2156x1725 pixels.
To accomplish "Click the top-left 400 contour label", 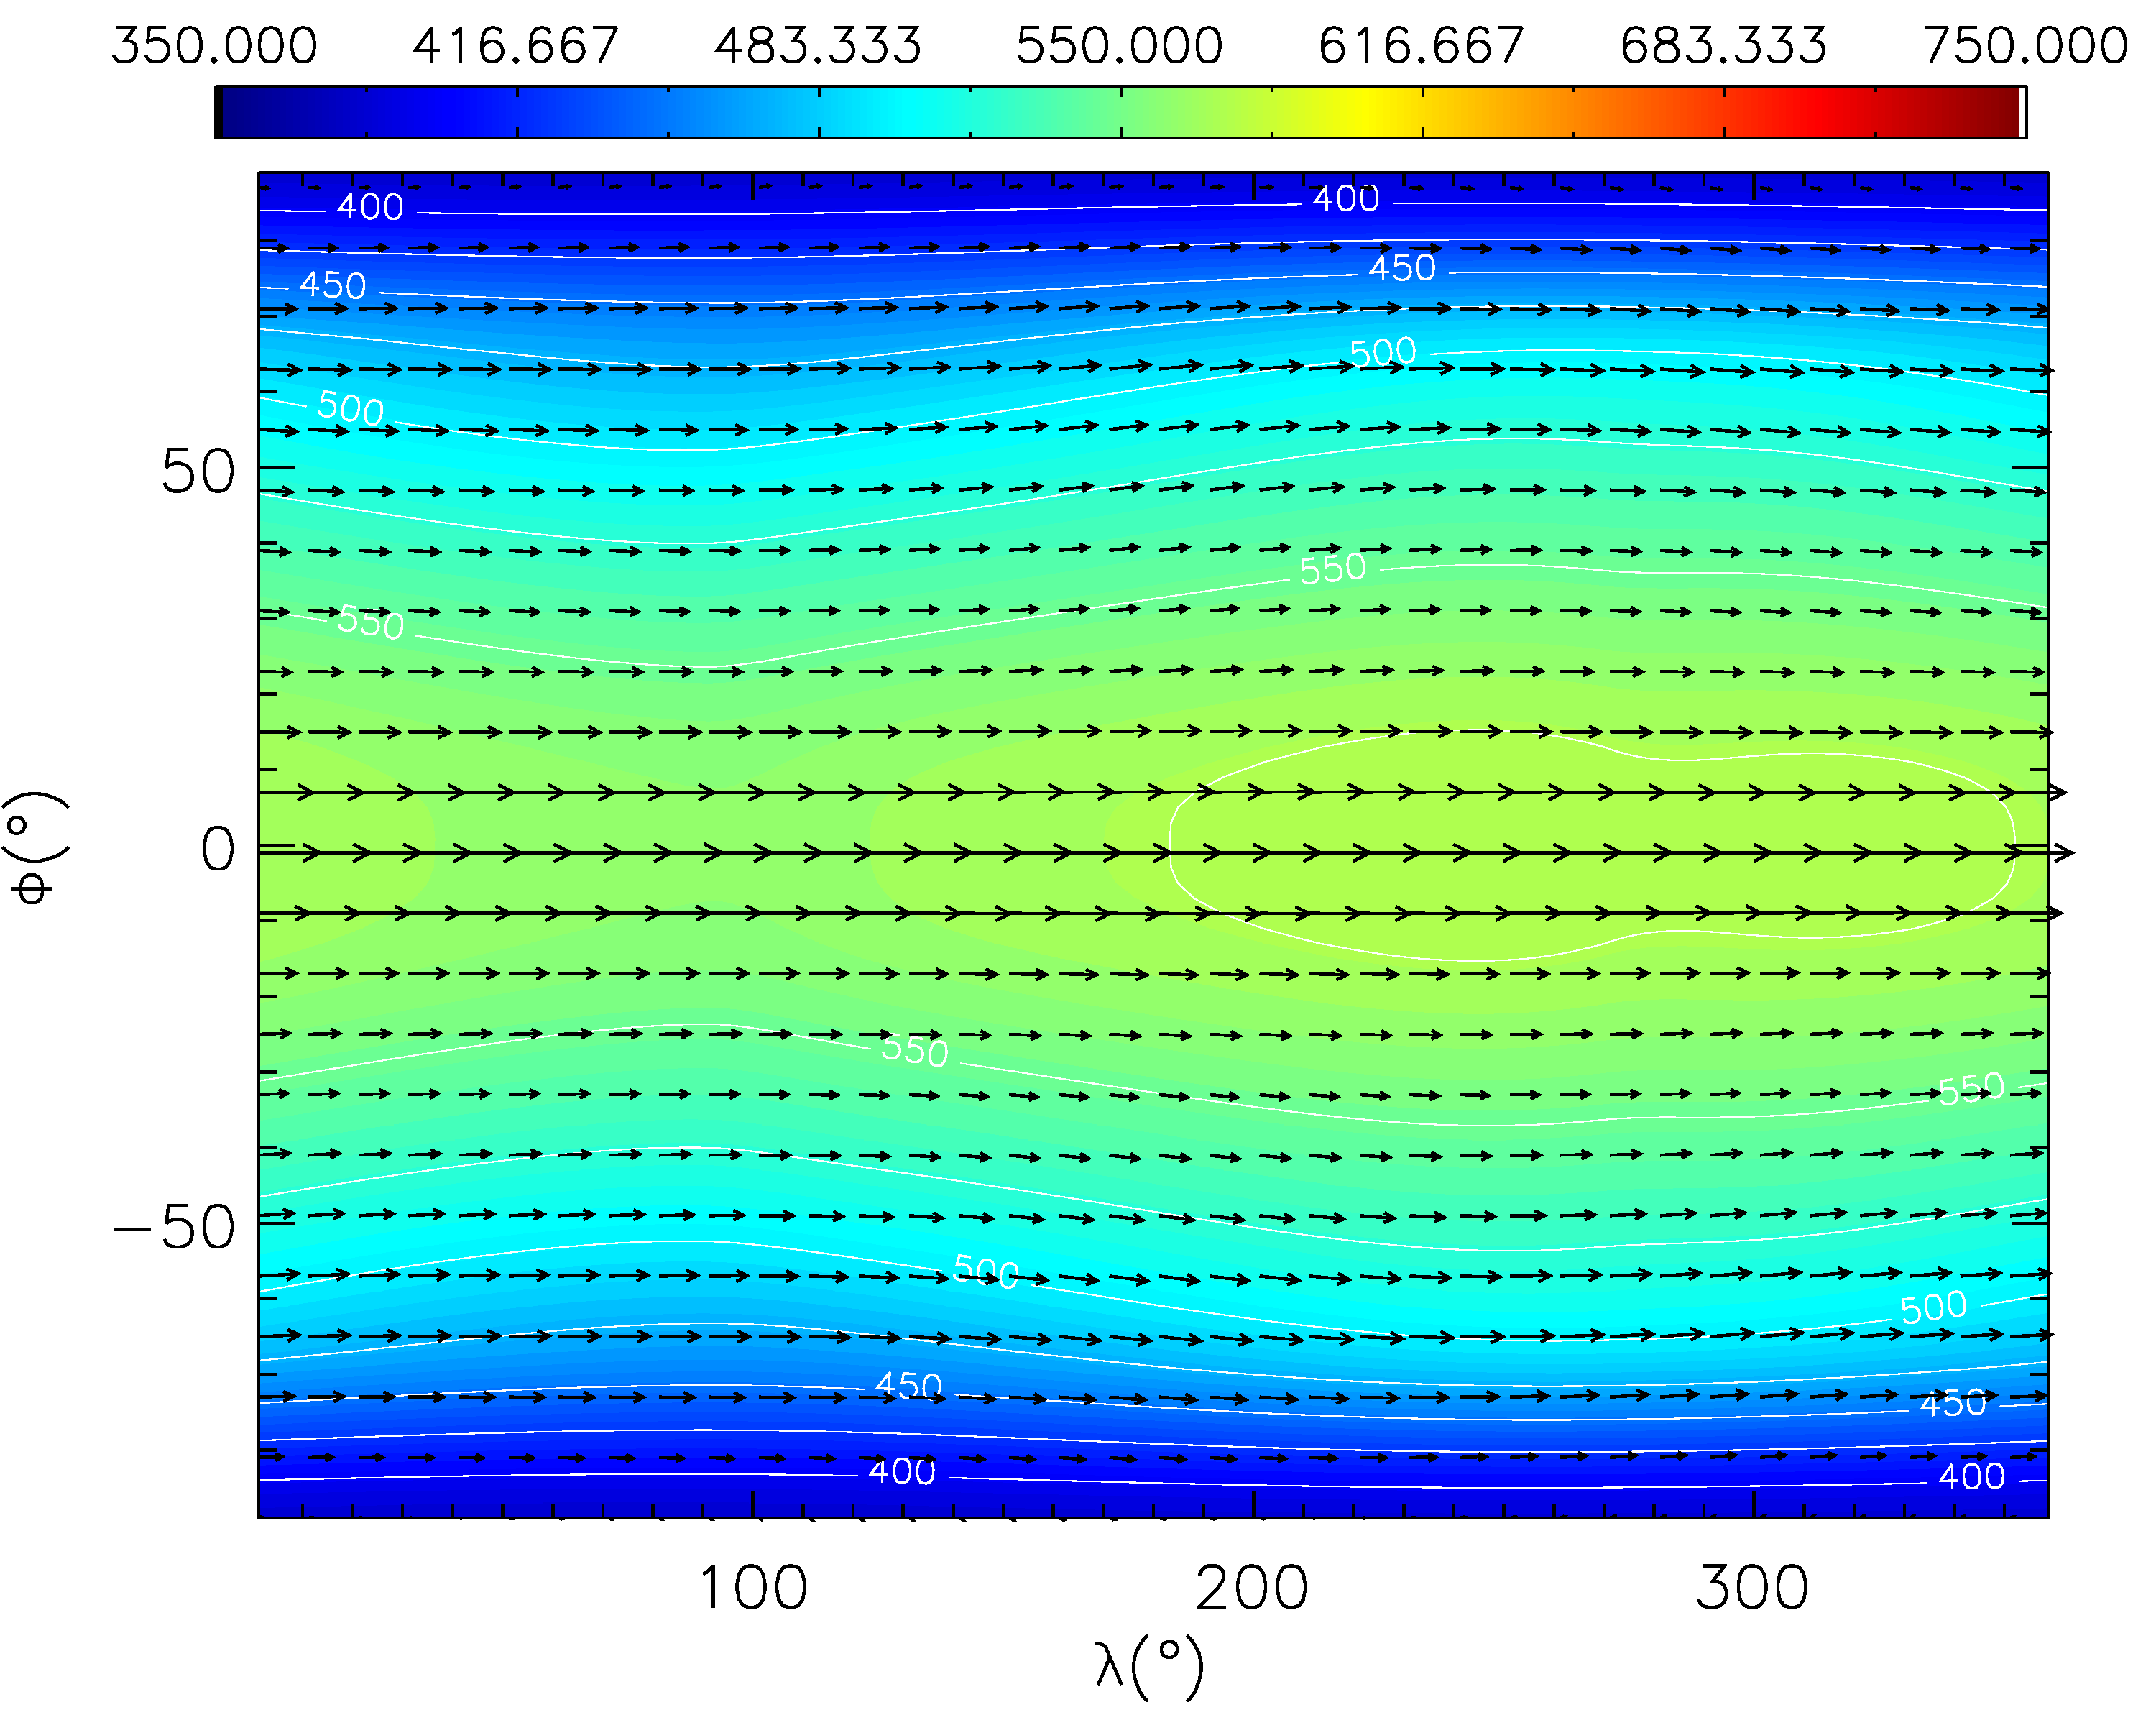I will (370, 207).
